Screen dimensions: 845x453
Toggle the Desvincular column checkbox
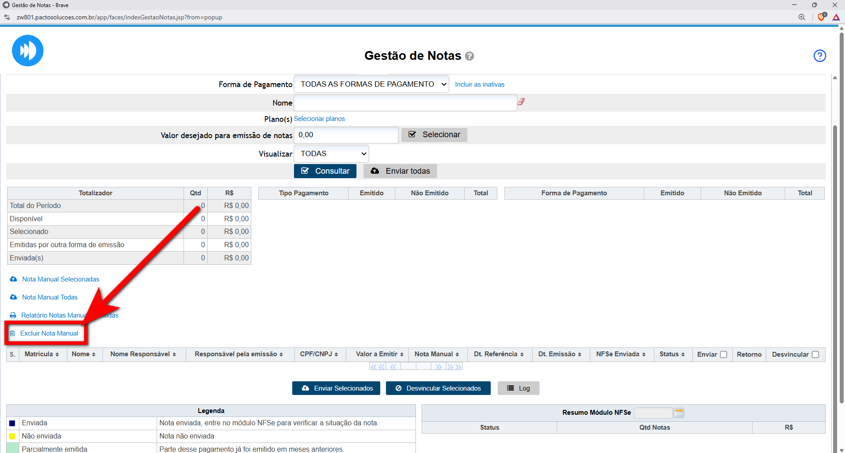(815, 354)
